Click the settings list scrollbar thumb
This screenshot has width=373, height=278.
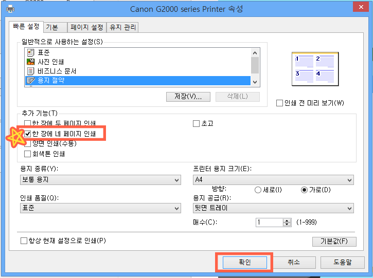point(255,65)
